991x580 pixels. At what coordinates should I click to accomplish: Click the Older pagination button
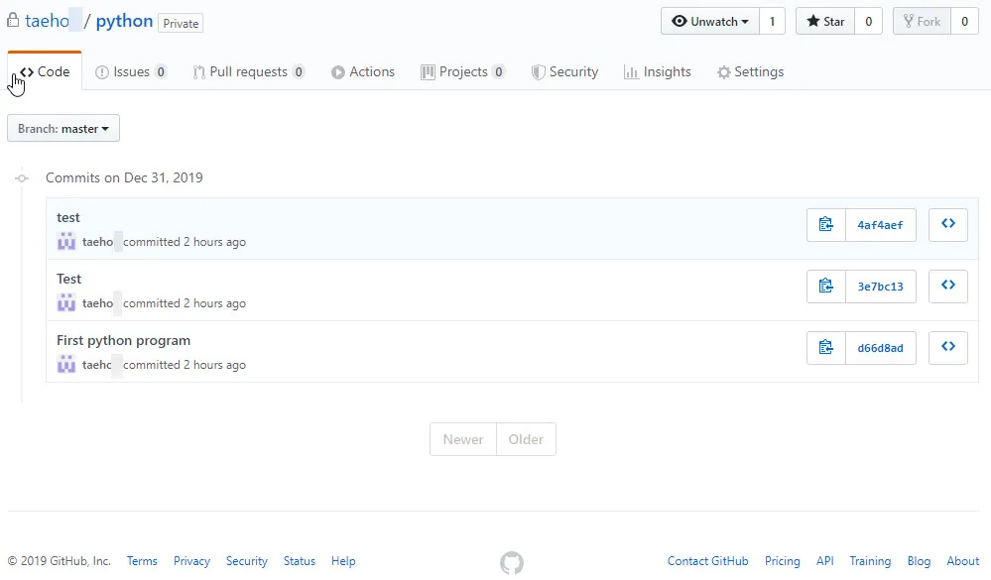pyautogui.click(x=525, y=439)
